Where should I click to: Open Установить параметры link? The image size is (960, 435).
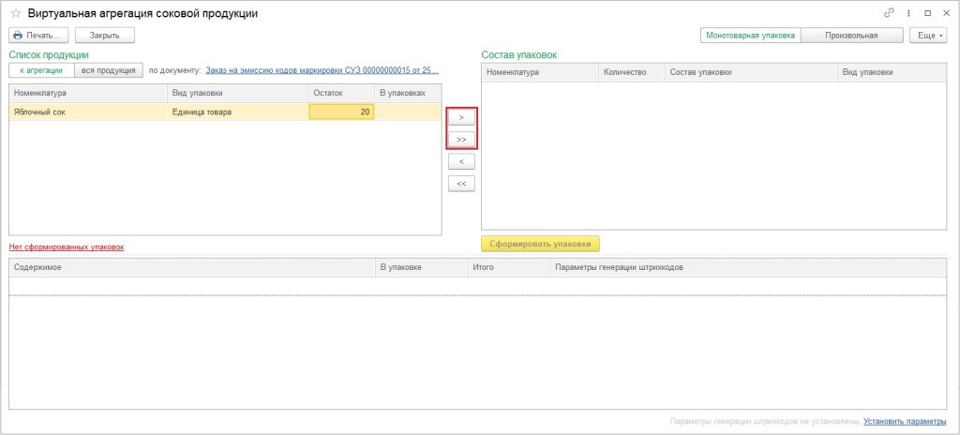coord(905,421)
